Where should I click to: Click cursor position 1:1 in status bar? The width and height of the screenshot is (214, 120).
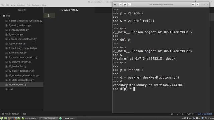[x=24, y=114]
